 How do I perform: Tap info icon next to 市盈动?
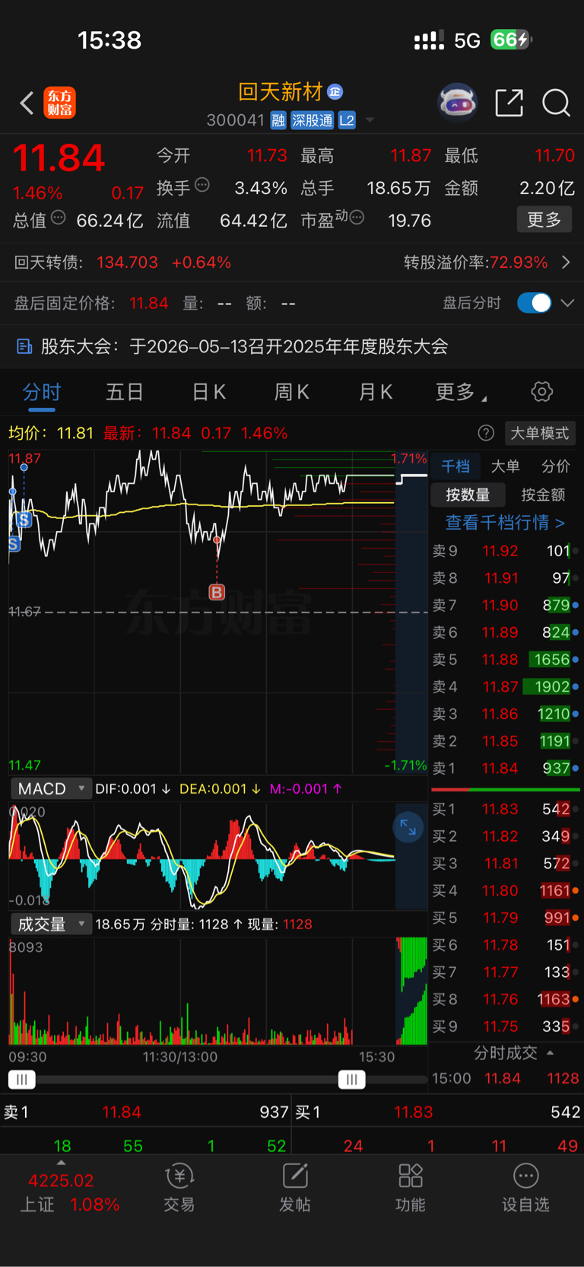357,218
